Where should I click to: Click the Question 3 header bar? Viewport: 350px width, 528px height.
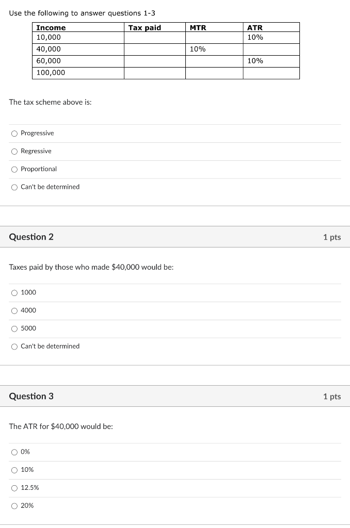[175, 397]
